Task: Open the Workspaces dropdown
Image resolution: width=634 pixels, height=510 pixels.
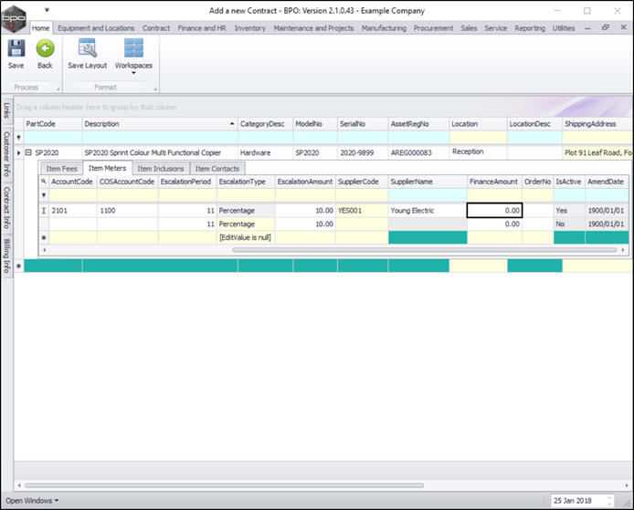Action: (133, 68)
